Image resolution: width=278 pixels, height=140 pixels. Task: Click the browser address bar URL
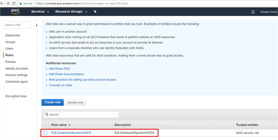coord(82,3)
